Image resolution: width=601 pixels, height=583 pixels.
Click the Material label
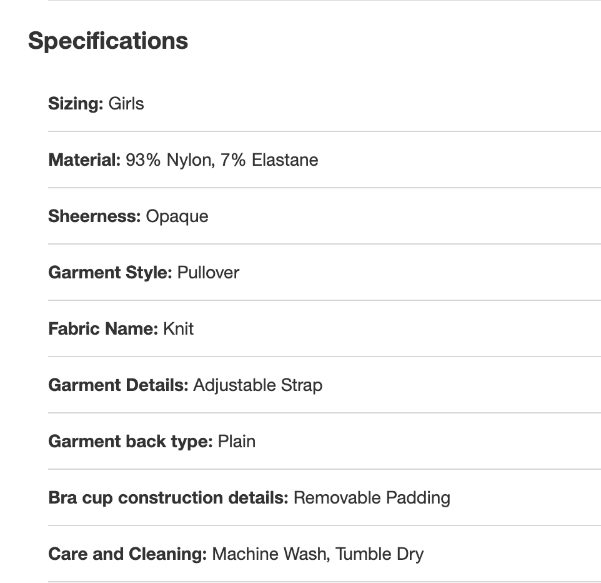pos(84,160)
